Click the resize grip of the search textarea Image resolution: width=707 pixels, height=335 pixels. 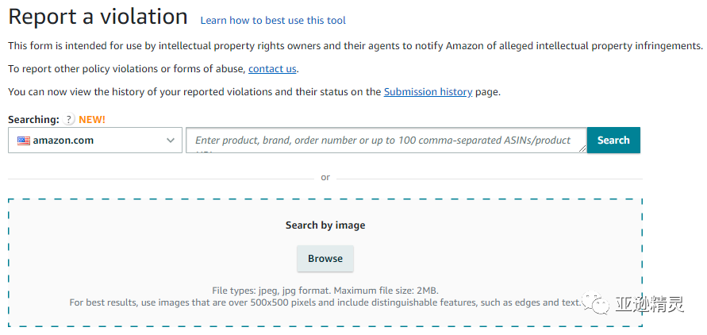coord(582,148)
